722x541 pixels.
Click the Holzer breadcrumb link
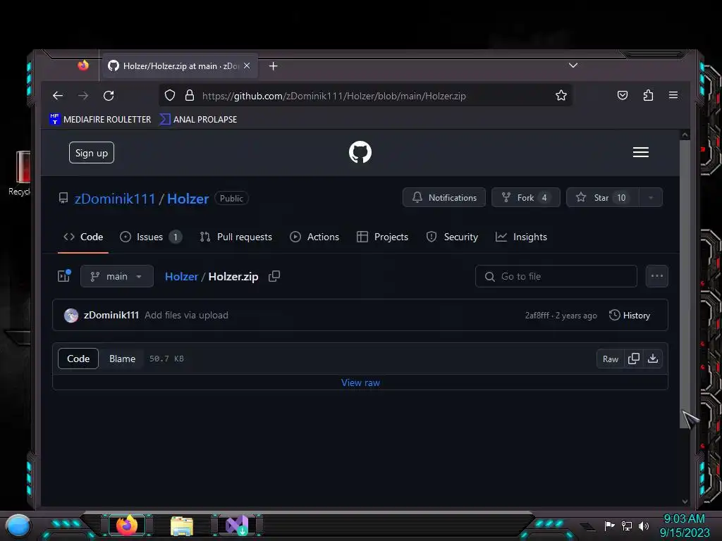pos(181,276)
